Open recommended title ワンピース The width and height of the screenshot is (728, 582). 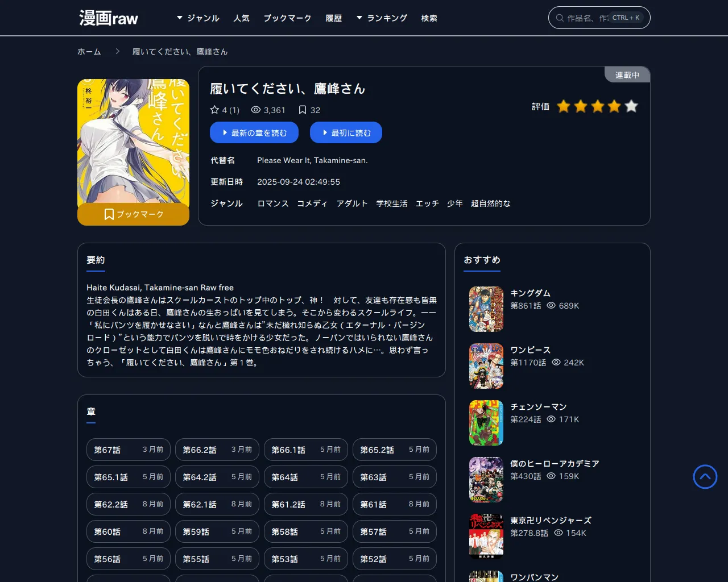click(x=530, y=350)
